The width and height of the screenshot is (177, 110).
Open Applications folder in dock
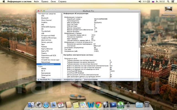point(139,105)
